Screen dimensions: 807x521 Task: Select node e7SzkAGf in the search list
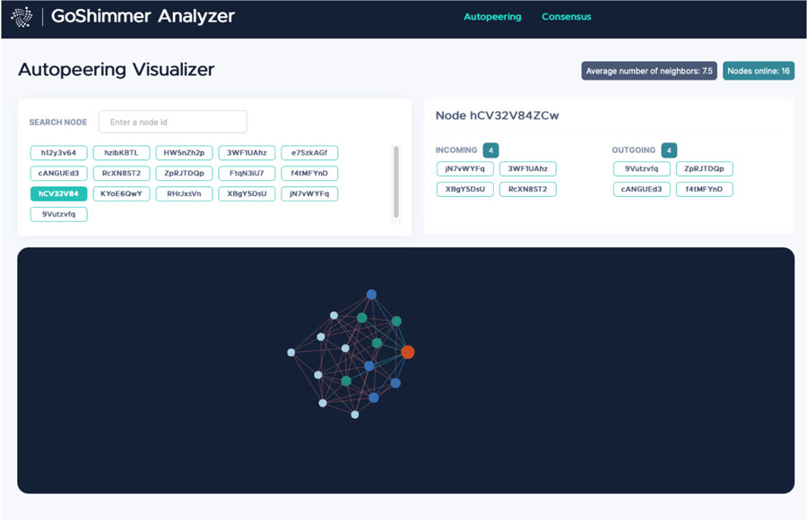309,152
